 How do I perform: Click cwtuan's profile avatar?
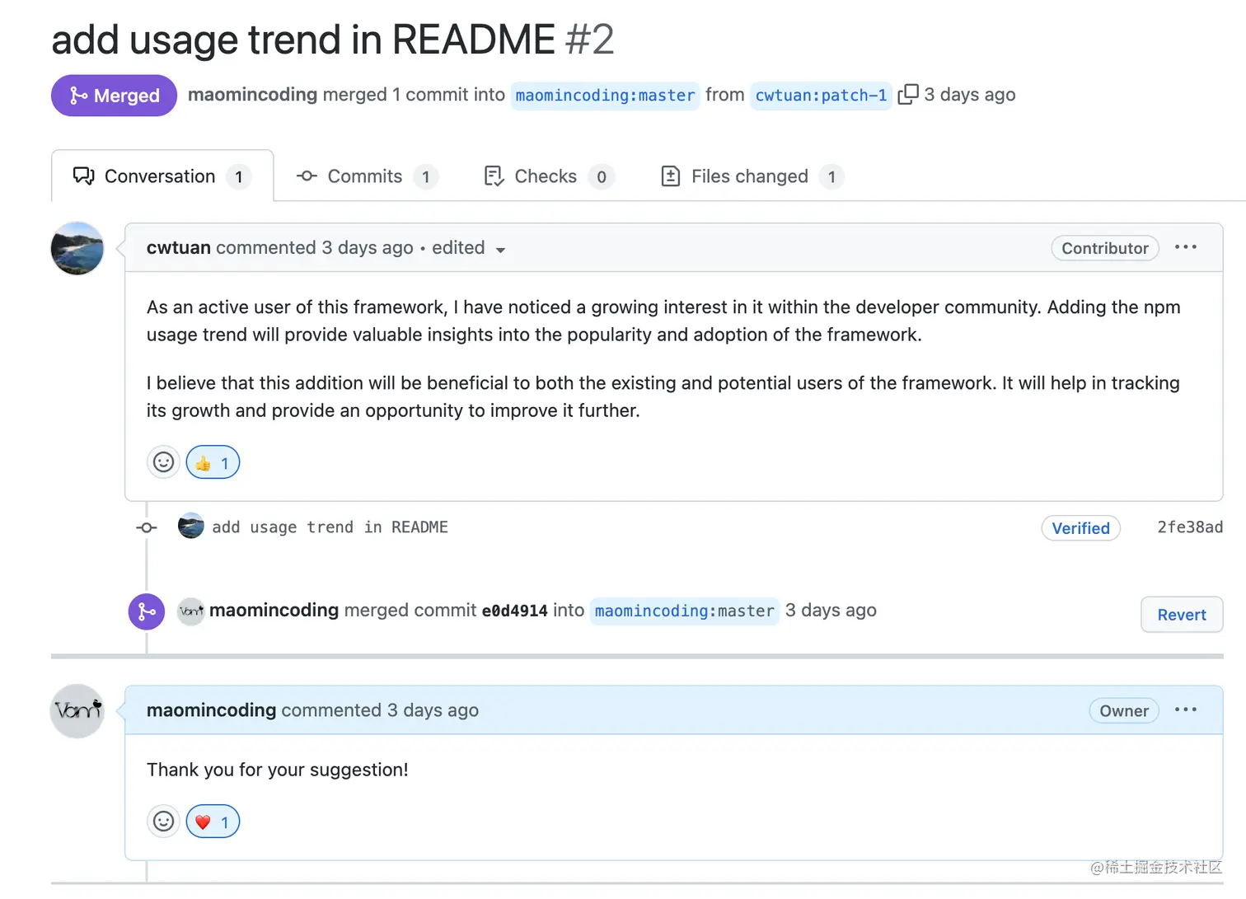[x=77, y=248]
